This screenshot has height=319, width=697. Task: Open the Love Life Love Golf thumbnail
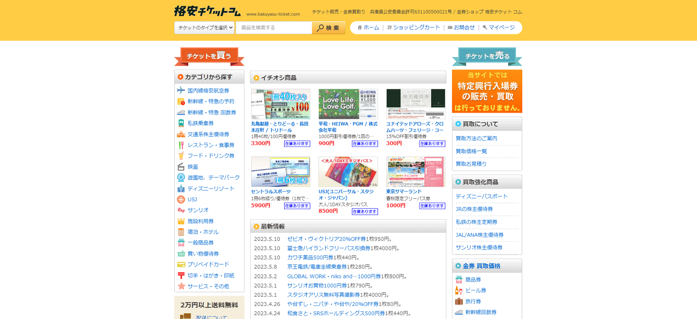348,104
